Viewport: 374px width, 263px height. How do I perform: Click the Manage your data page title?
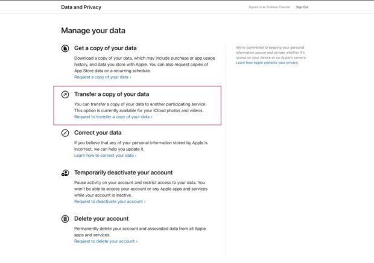93,30
